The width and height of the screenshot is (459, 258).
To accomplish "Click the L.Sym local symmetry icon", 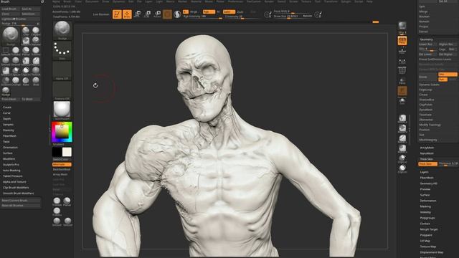I will point(402,61).
